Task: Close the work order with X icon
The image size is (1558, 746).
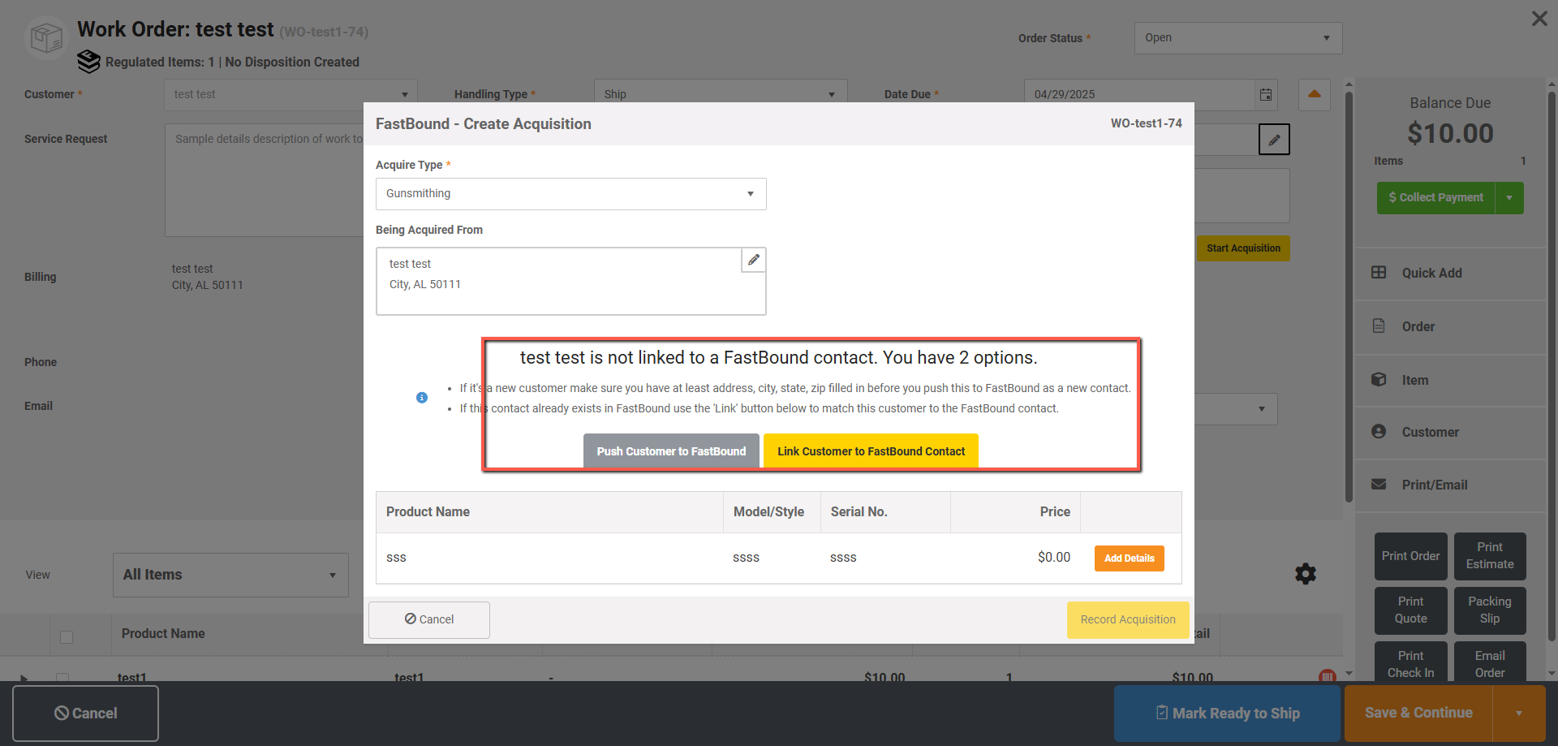Action: [1539, 19]
